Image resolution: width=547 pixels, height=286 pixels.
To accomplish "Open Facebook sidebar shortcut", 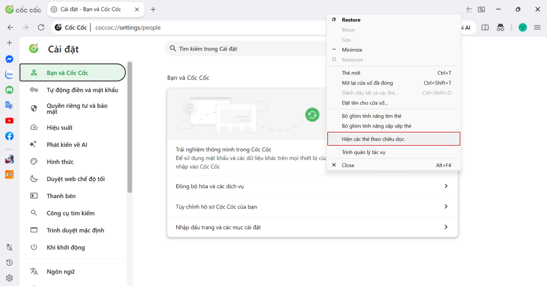I will pyautogui.click(x=10, y=136).
